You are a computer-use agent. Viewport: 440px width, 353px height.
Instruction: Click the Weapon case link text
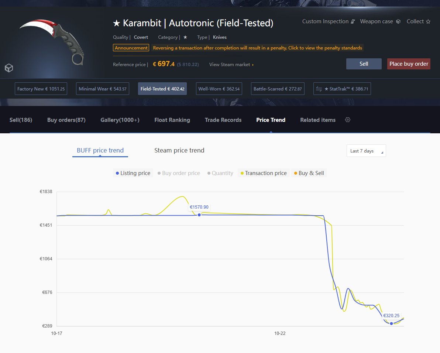[x=376, y=21]
